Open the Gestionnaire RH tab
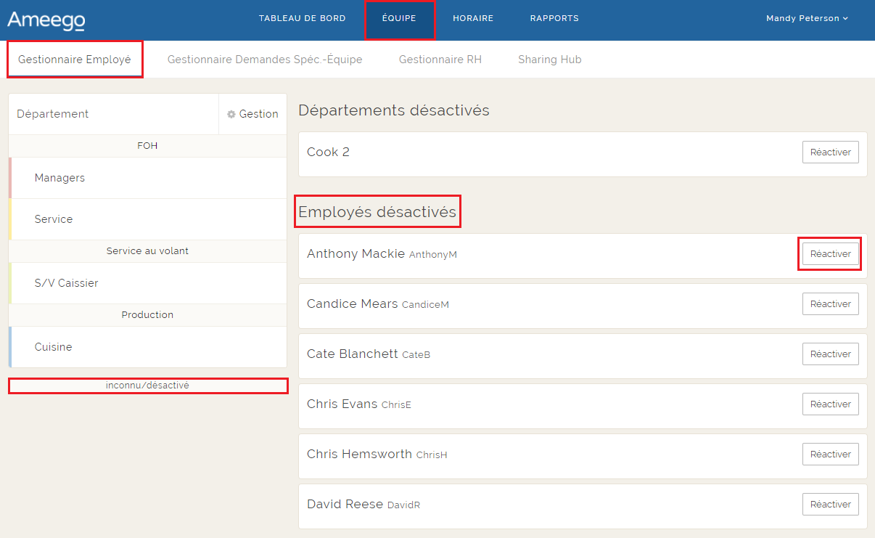Viewport: 875px width, 538px height. (x=440, y=60)
